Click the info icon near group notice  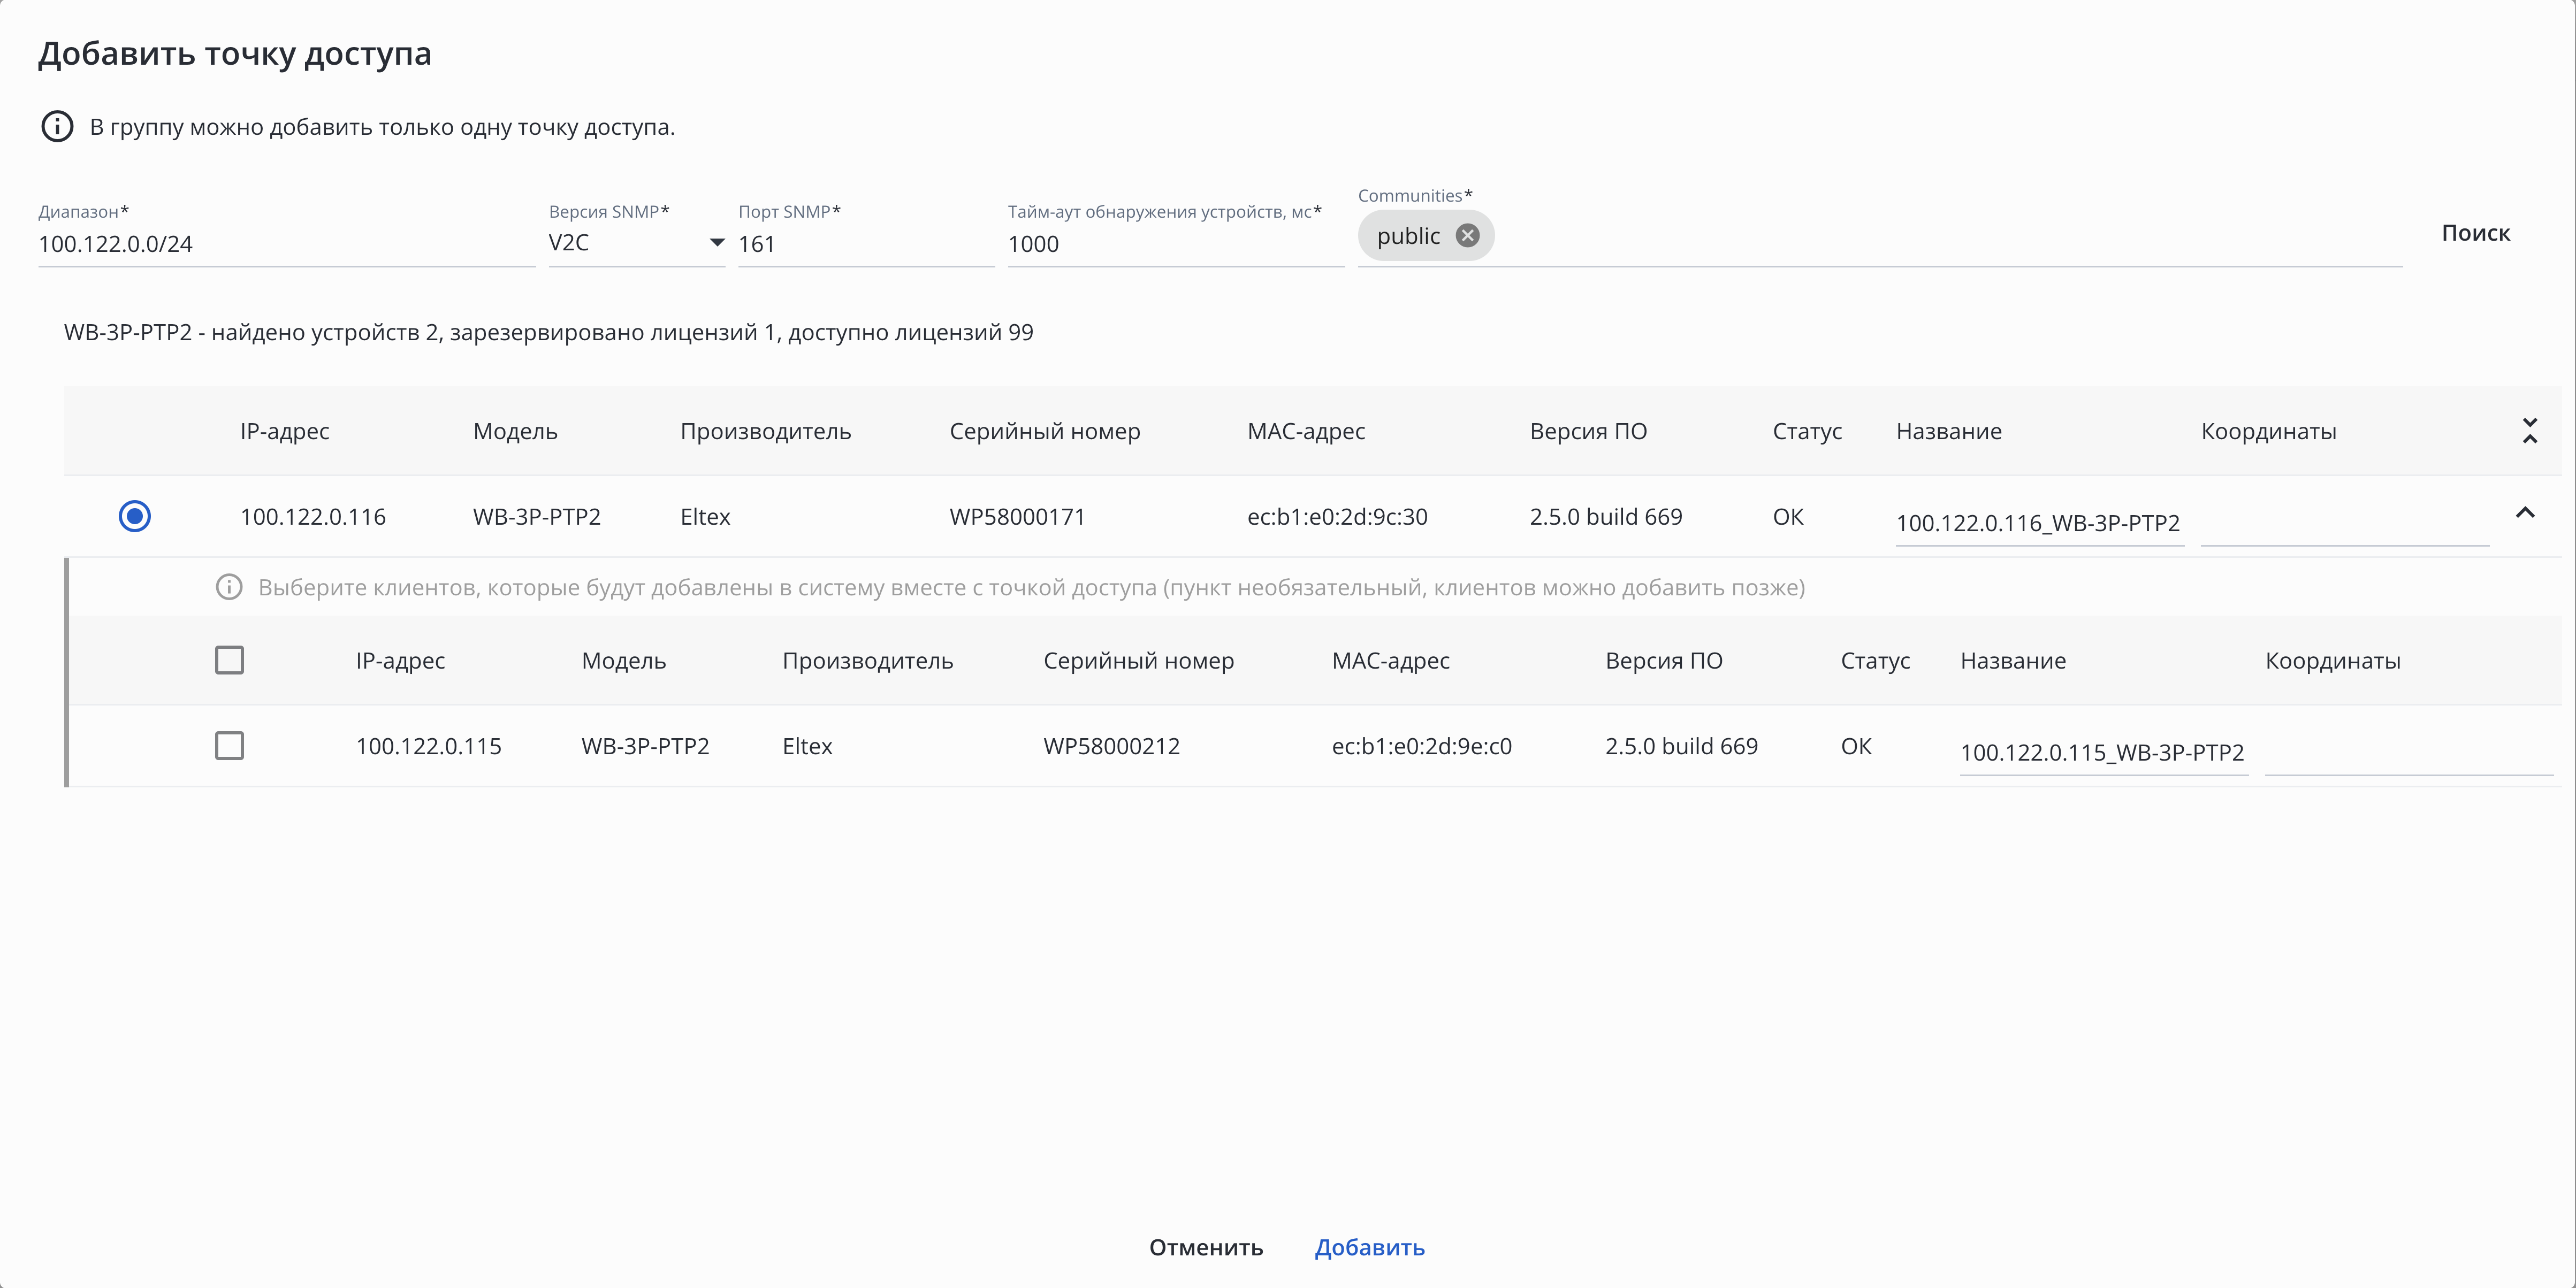pos(57,127)
